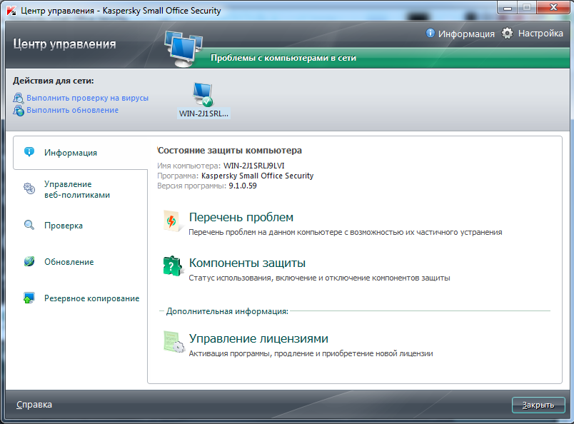
Task: Open Справка help link
Action: [34, 405]
